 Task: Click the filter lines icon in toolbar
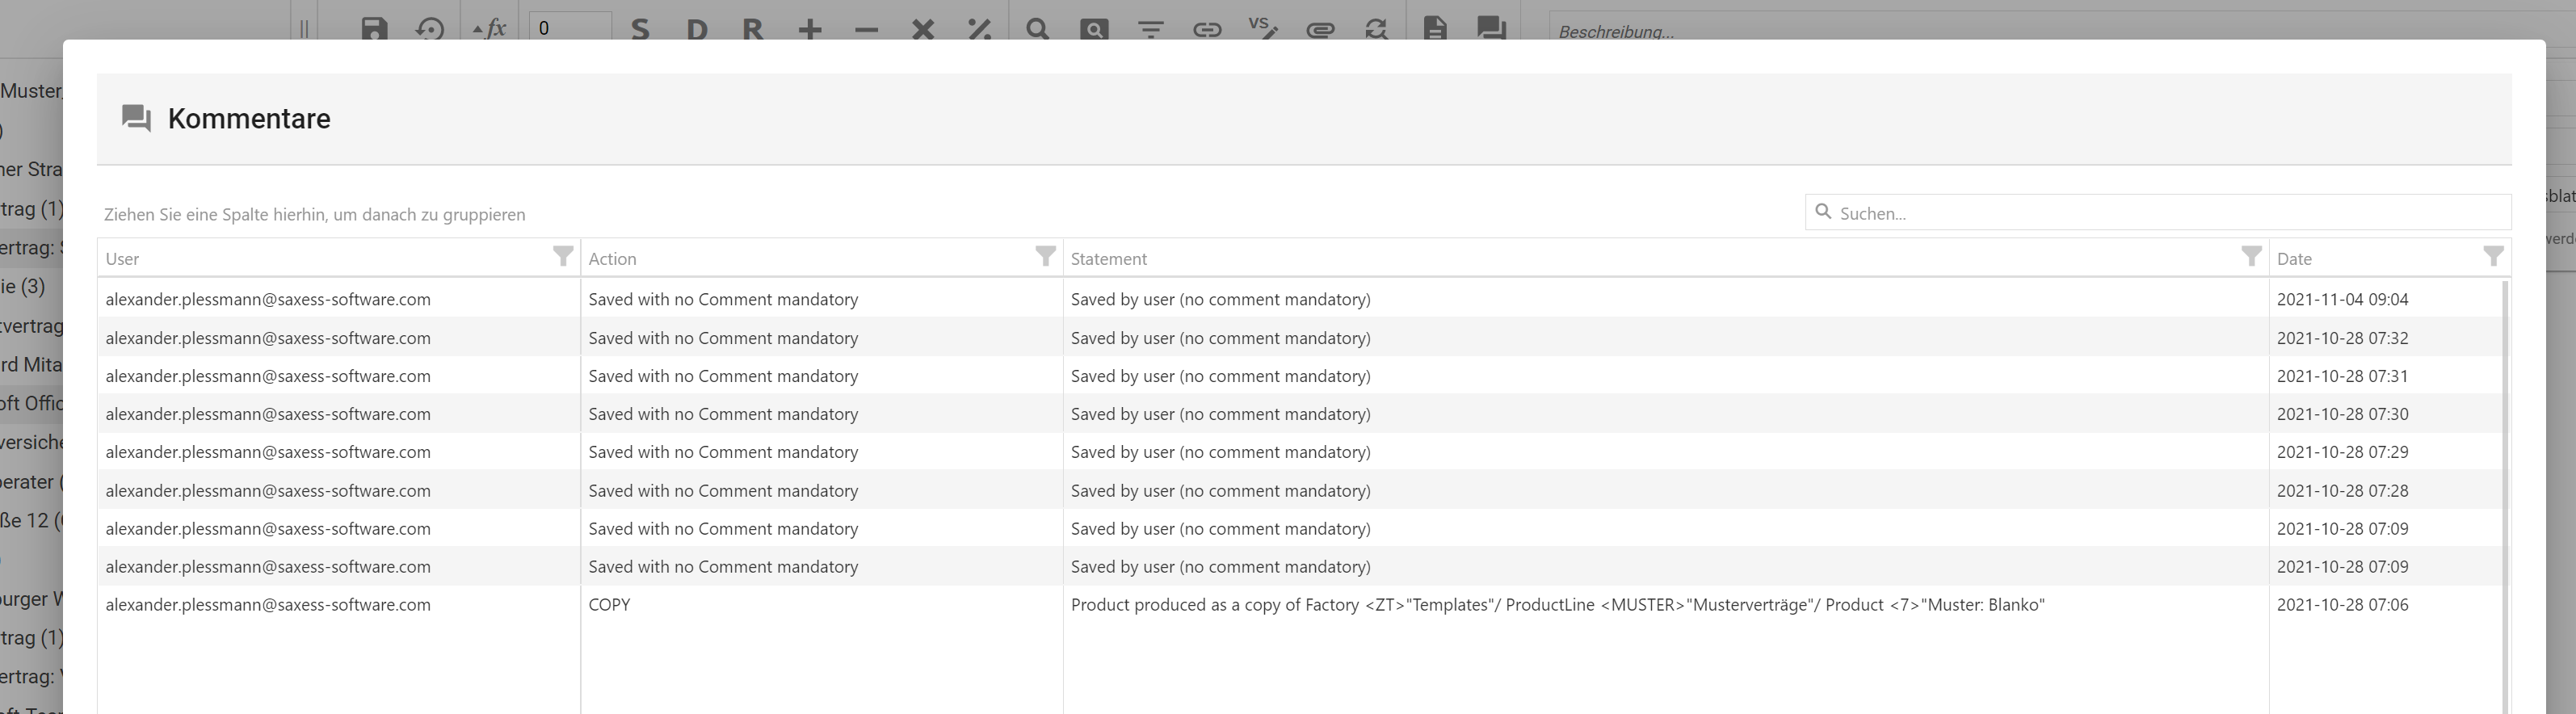click(1151, 28)
